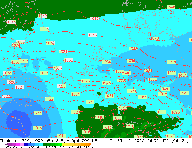Viewport: 192px width, 148px height.
Task: Click the white-background 1022 isobar label
Action: coord(6,96)
